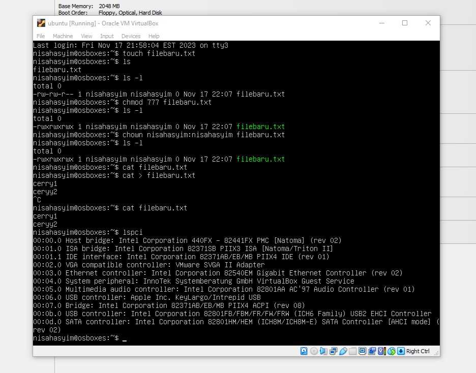476x373 pixels.
Task: Click the 'chown nisahasyim:nisahasyim filebaru.txt' command line
Action: 159,135
